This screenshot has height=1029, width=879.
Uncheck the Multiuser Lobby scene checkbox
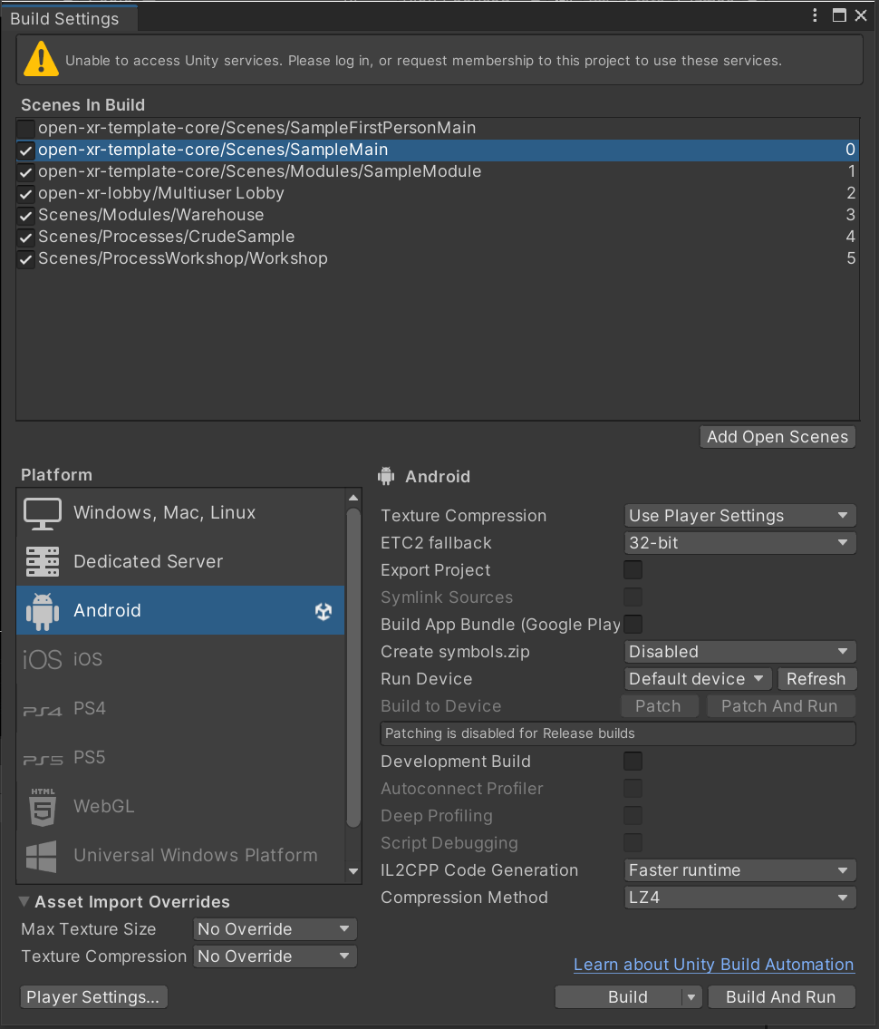click(x=26, y=194)
